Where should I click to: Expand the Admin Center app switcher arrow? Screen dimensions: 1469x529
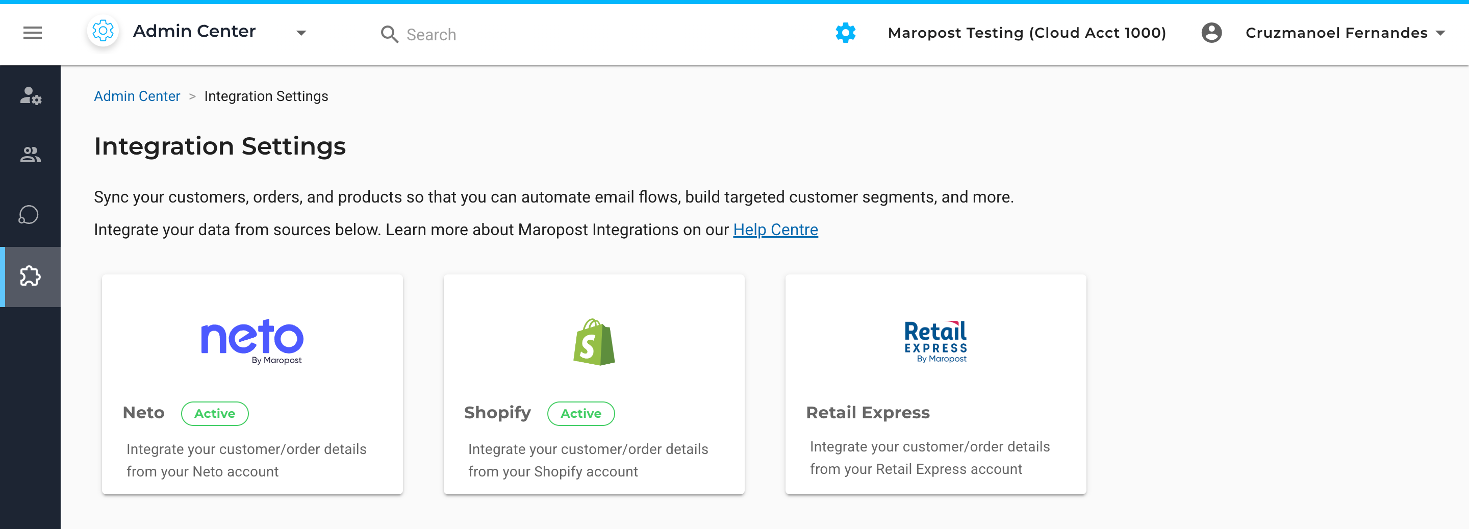point(301,33)
